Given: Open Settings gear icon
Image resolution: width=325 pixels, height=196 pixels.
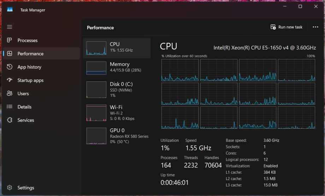Looking at the screenshot, I should [10, 188].
